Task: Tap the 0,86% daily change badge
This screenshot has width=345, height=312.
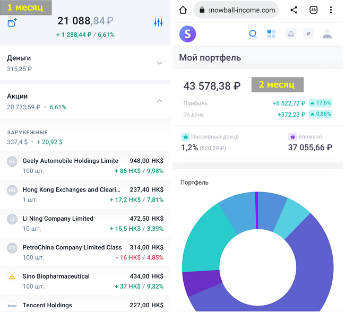Action: click(x=320, y=114)
